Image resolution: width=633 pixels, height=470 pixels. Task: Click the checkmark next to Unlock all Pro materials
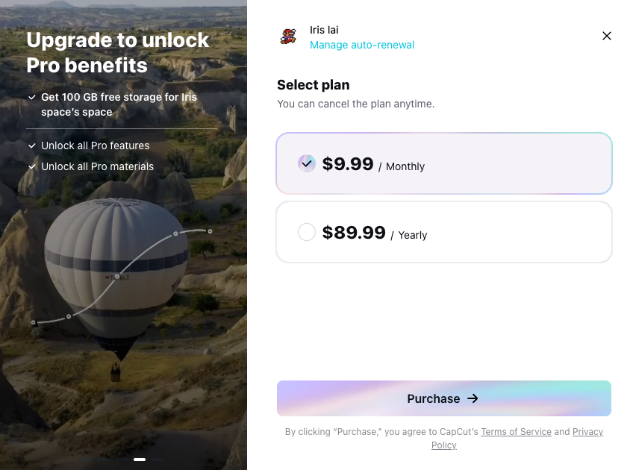32,166
